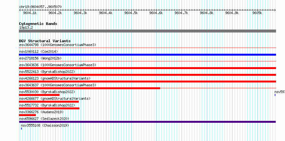Select the thick red esv3643637 bar

tap(90, 88)
